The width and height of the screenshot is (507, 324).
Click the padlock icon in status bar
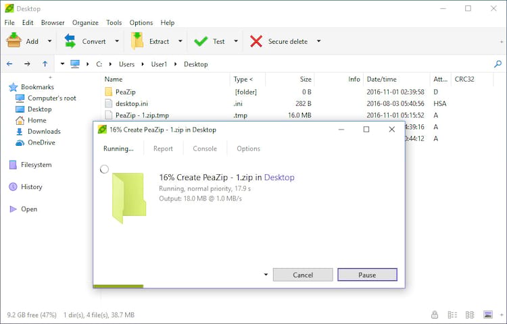point(435,315)
